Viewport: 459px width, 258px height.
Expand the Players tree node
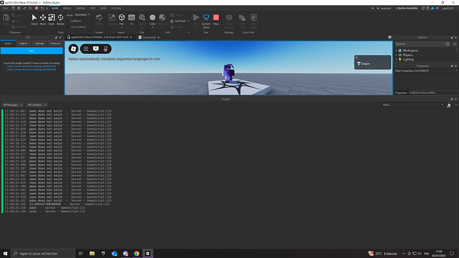(396, 55)
